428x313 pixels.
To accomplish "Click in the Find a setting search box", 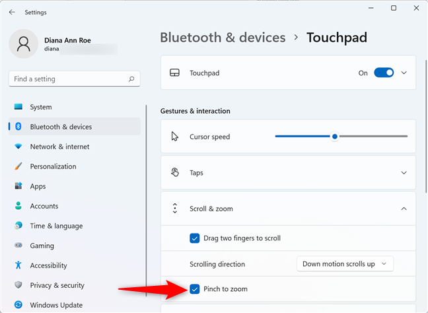I will point(75,79).
